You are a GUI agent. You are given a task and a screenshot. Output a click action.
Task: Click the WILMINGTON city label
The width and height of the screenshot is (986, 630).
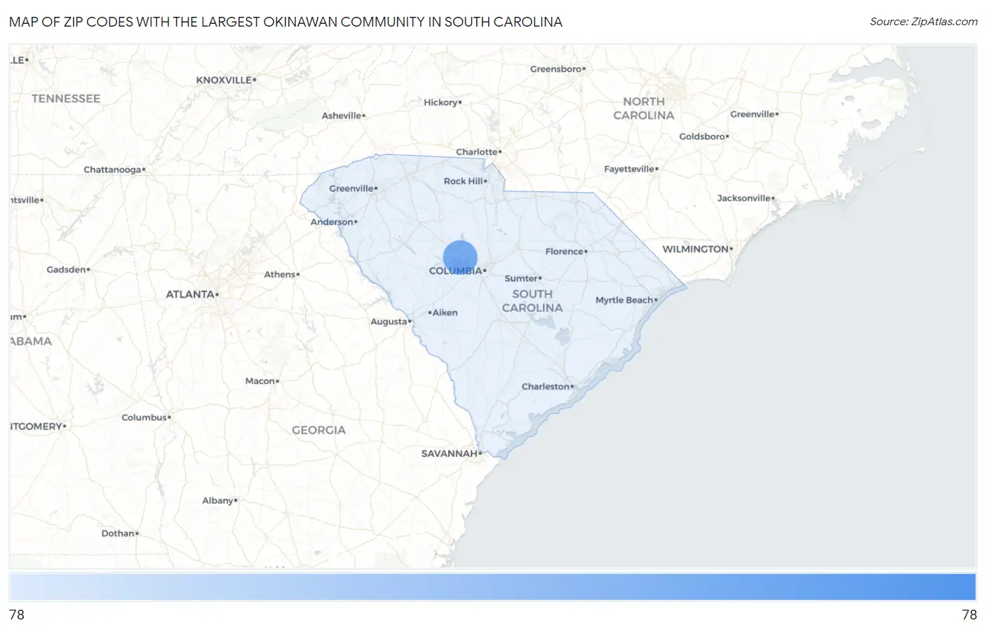pyautogui.click(x=696, y=249)
